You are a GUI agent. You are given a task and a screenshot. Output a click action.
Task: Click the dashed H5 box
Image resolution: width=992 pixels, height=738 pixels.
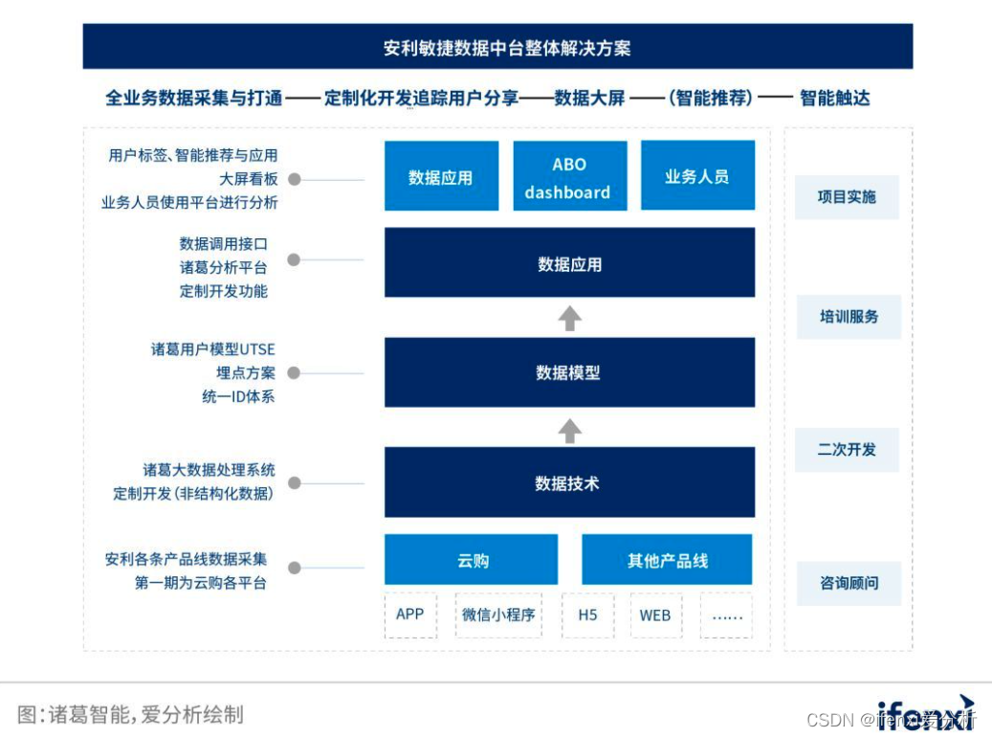tap(587, 615)
